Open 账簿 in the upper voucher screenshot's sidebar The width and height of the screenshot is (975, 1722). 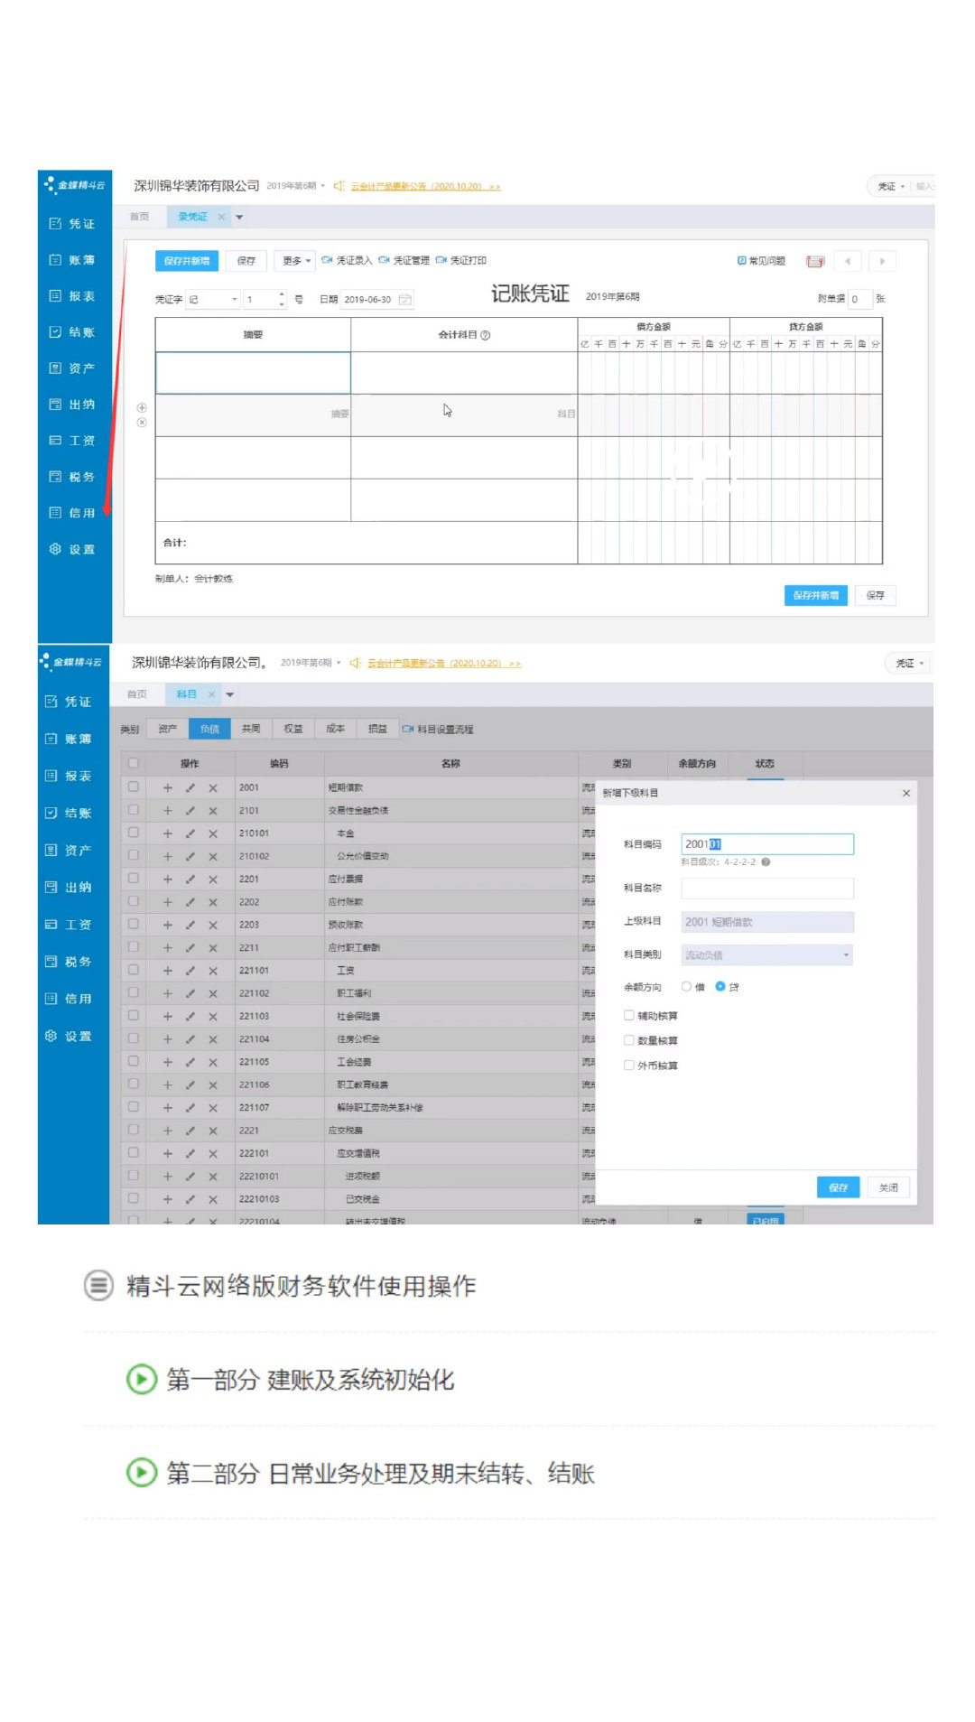[x=72, y=260]
